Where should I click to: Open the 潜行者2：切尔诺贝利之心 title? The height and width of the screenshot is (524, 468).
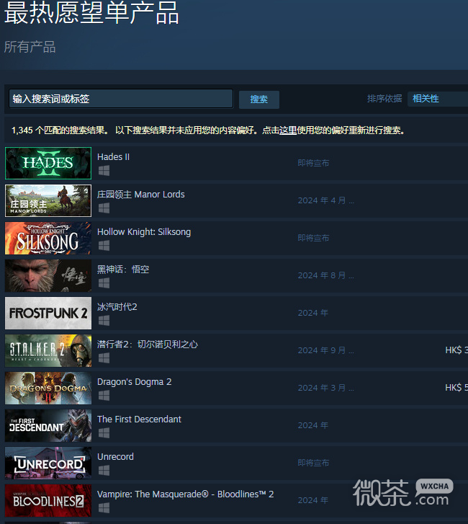(148, 345)
